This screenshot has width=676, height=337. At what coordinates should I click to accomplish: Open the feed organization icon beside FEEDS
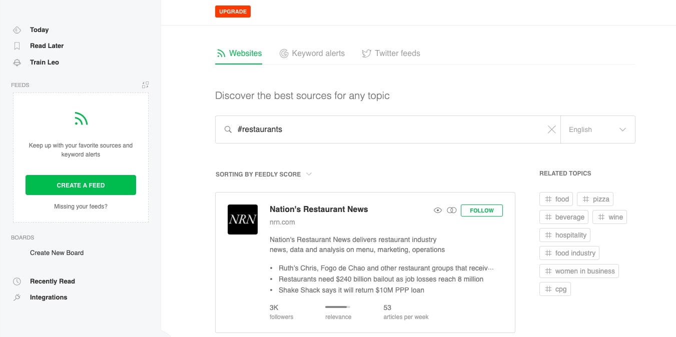click(x=145, y=85)
